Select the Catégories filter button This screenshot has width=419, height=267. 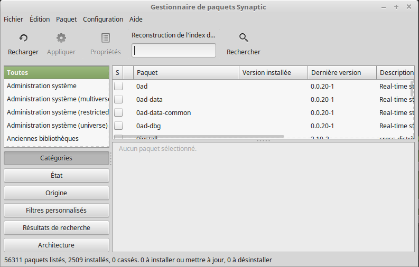[x=57, y=158]
